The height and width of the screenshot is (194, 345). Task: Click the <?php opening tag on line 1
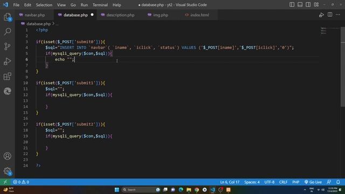pos(42,30)
